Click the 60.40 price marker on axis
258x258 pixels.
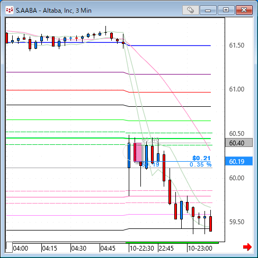pos(239,143)
